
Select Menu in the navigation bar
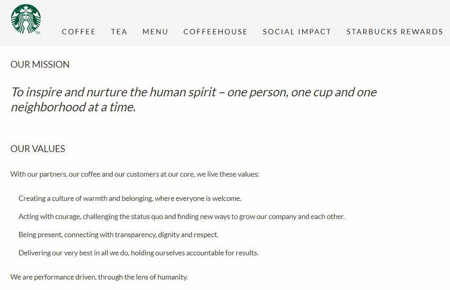pyautogui.click(x=155, y=31)
